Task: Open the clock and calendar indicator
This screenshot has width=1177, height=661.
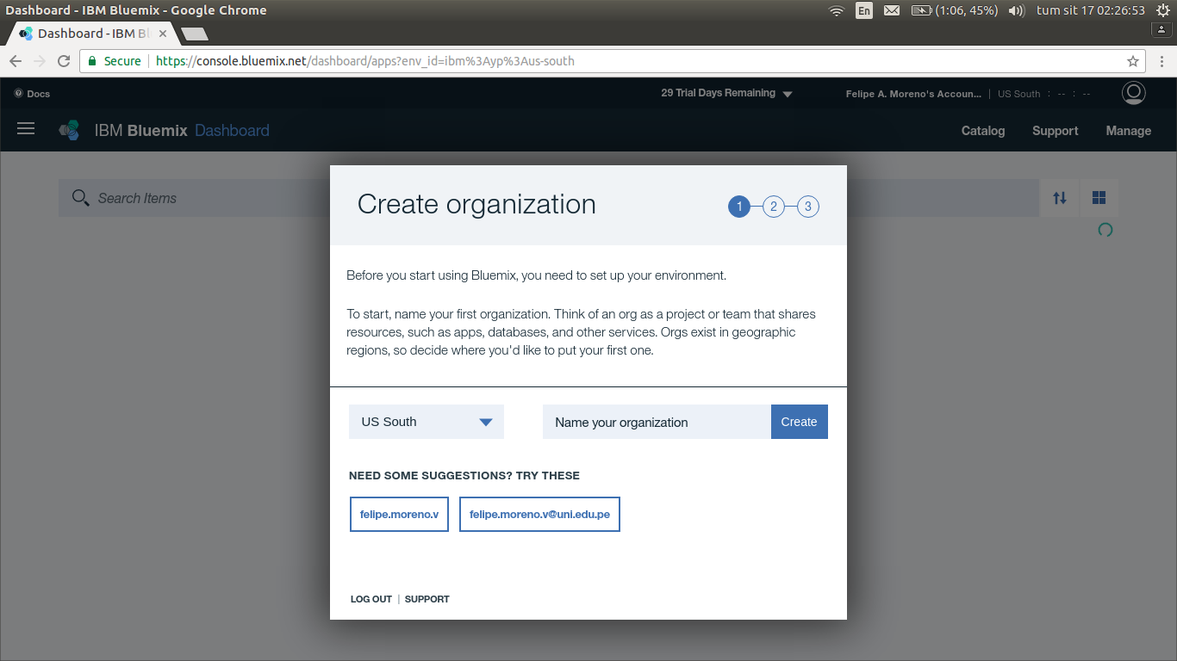Action: point(1091,10)
